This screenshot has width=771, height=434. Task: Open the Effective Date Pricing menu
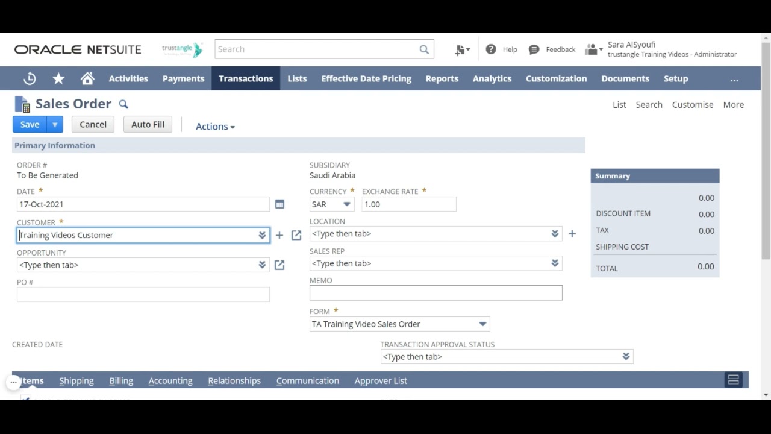[366, 78]
